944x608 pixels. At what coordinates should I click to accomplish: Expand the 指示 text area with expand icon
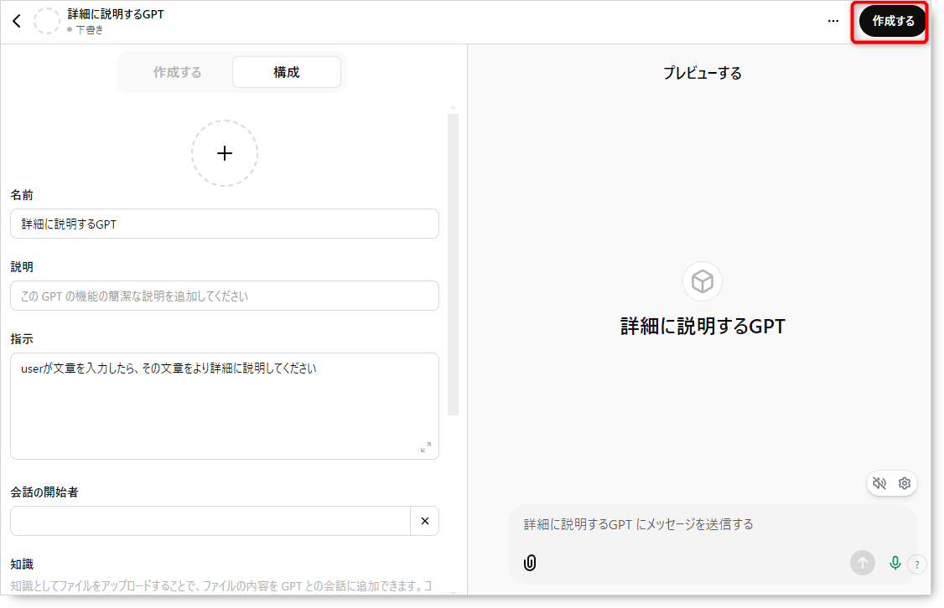click(x=426, y=447)
